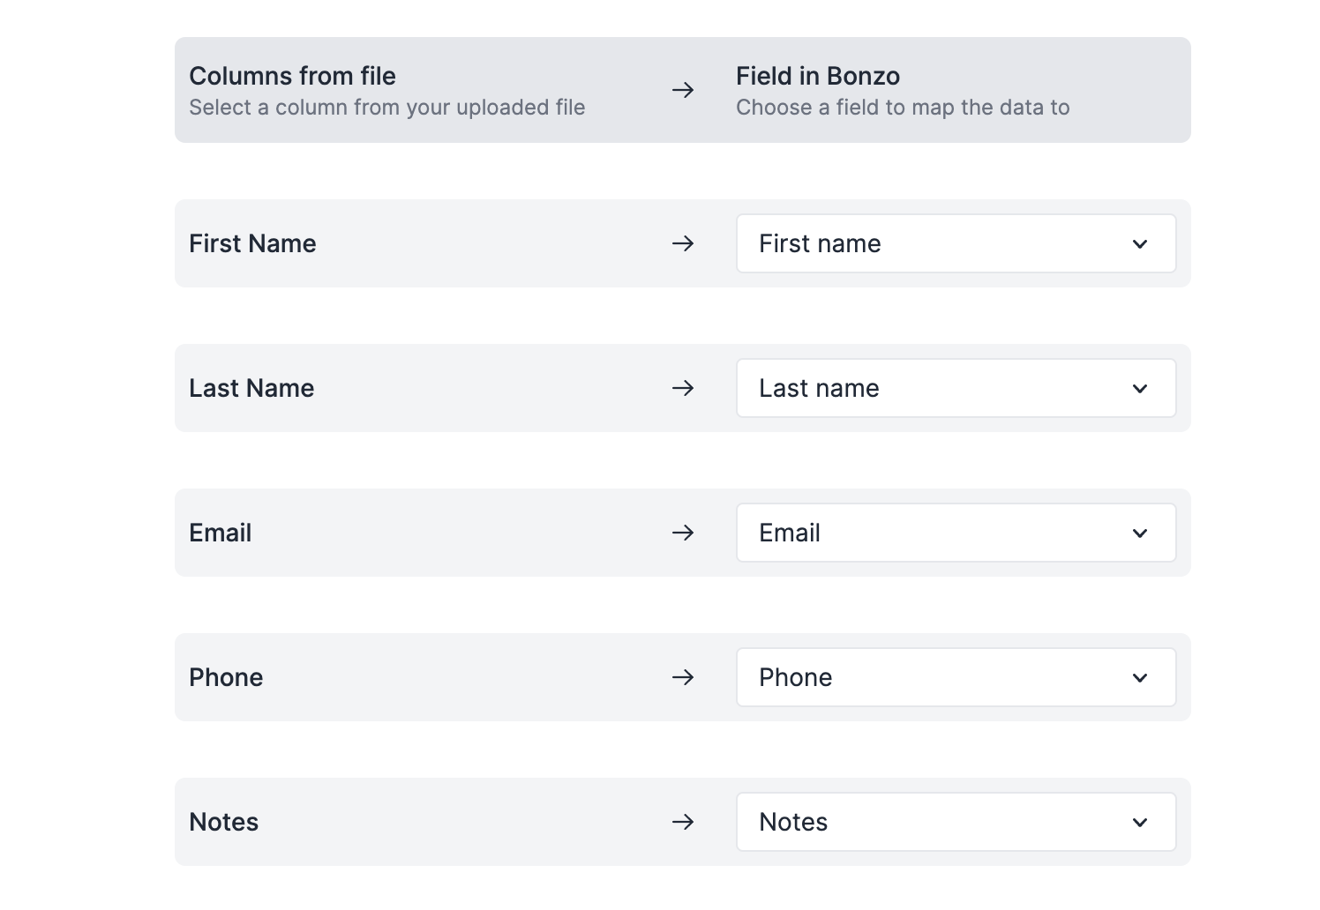Click the chevron on the Email selector
1320x910 pixels.
[x=1140, y=533]
